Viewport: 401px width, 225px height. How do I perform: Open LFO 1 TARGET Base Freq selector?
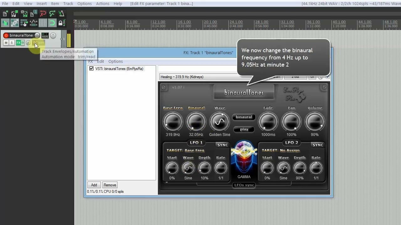[185, 150]
